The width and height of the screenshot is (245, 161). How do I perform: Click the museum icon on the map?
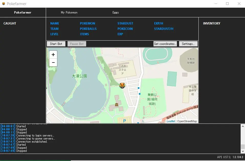tap(117, 105)
